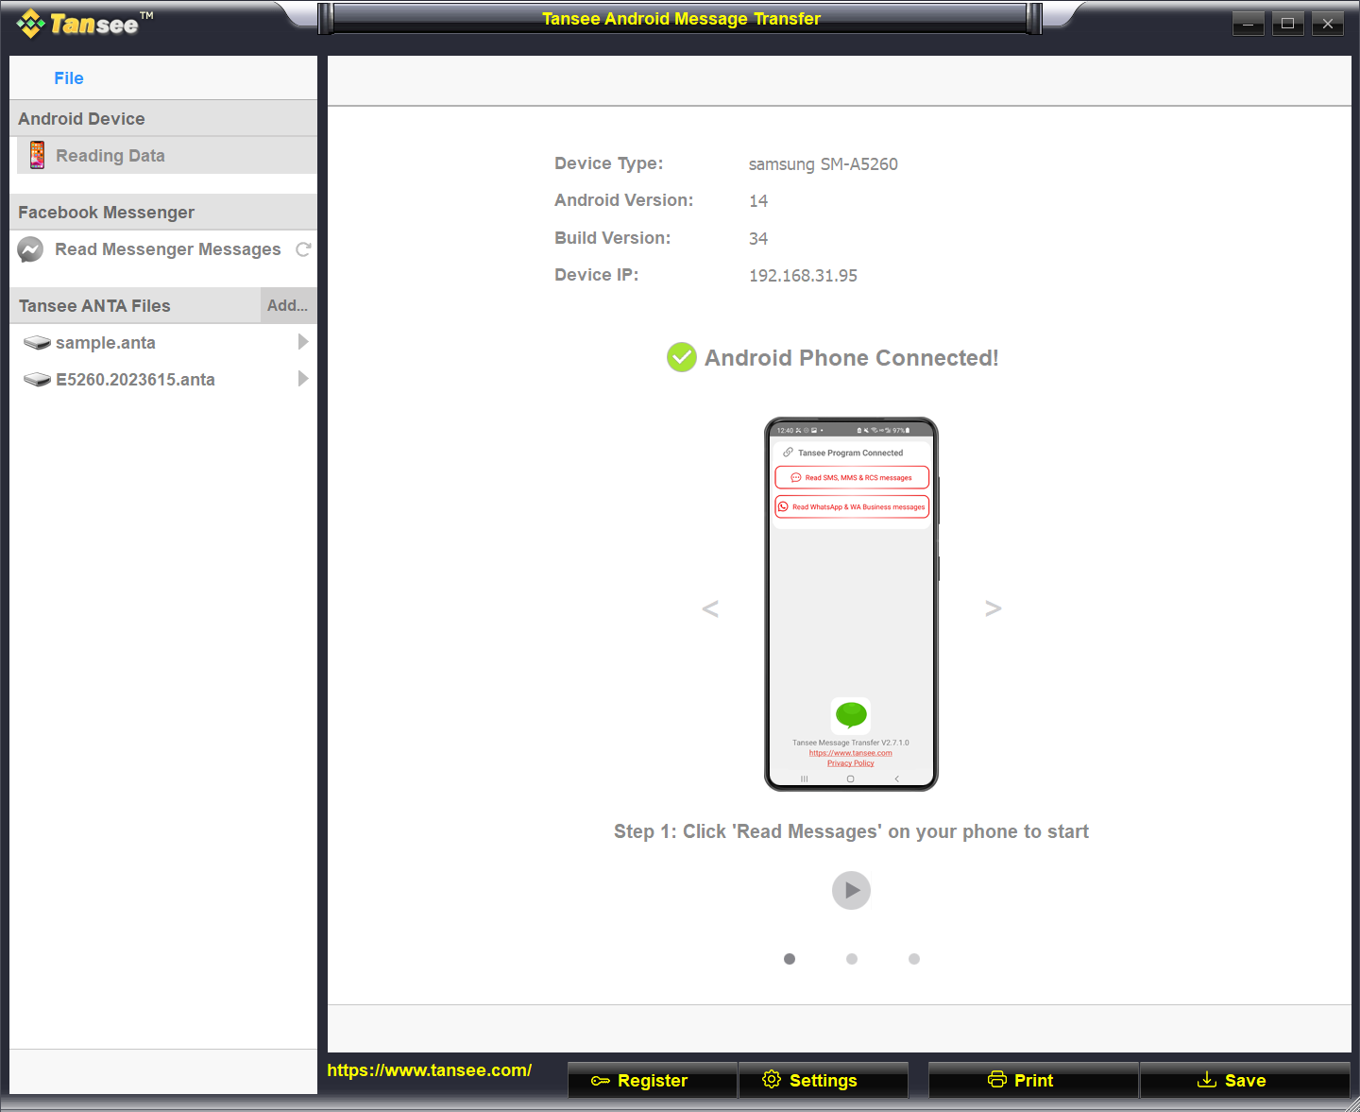Click the disk icon for sample.anta

pyautogui.click(x=37, y=342)
